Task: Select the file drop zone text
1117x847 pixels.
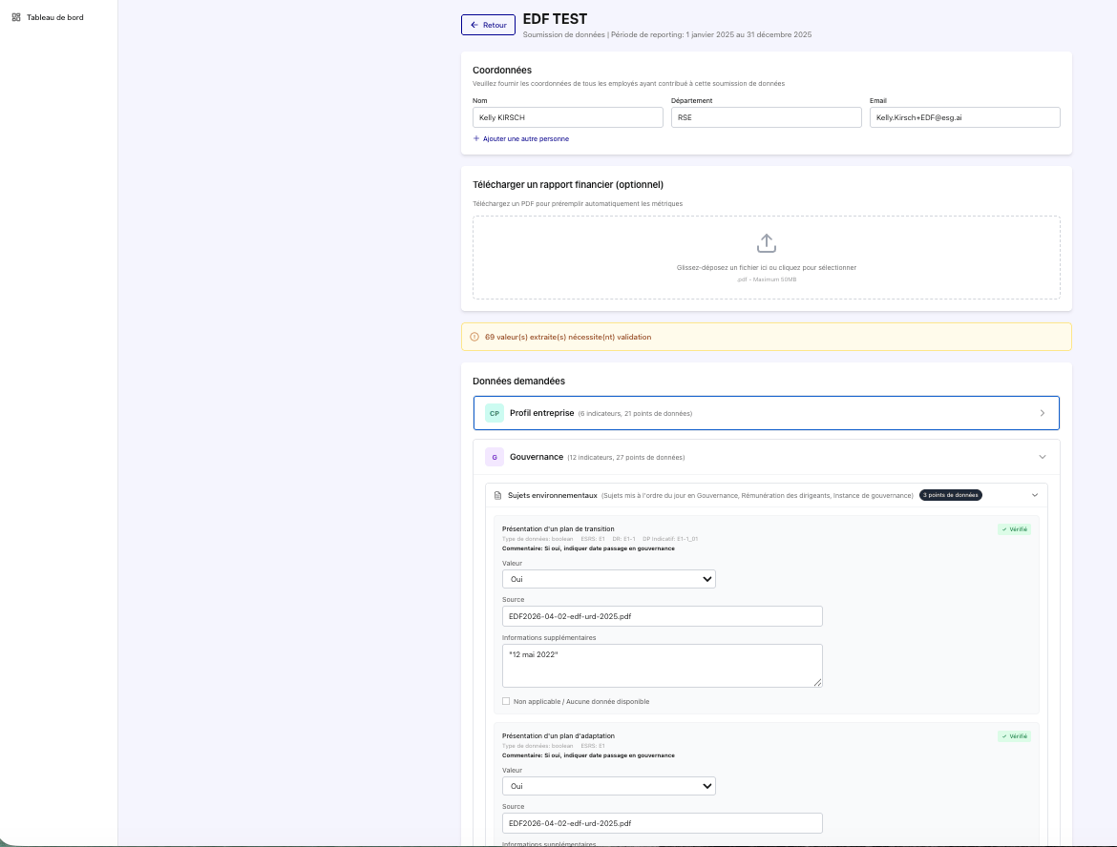Action: tap(767, 268)
